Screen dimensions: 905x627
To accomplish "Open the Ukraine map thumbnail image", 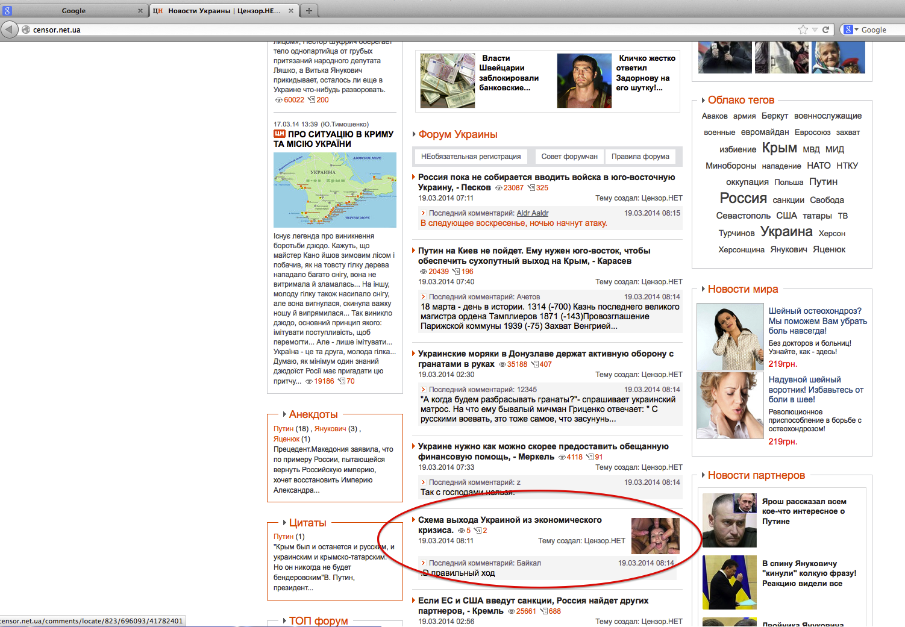I will 335,190.
